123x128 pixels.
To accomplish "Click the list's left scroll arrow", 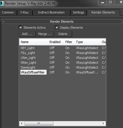I will pyautogui.click(x=22, y=123).
